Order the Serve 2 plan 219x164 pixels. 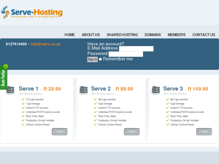[x=132, y=132]
